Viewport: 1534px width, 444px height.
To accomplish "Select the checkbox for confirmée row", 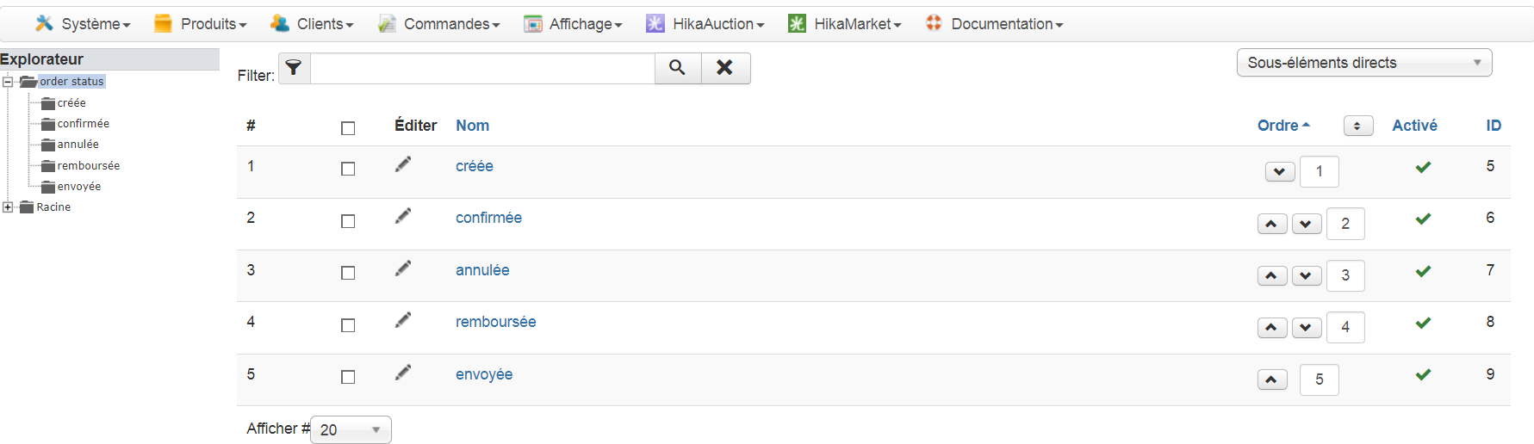I will (348, 221).
